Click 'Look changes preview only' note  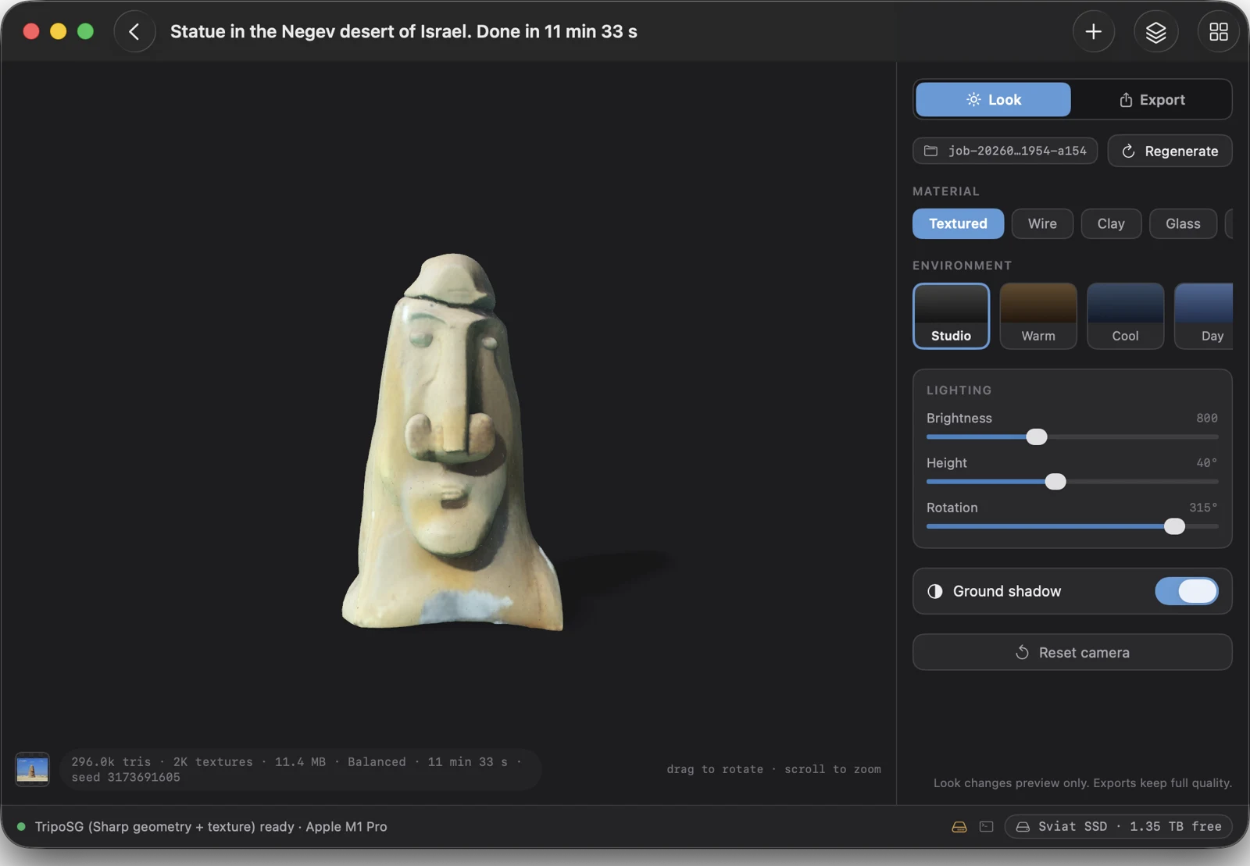click(x=1082, y=782)
